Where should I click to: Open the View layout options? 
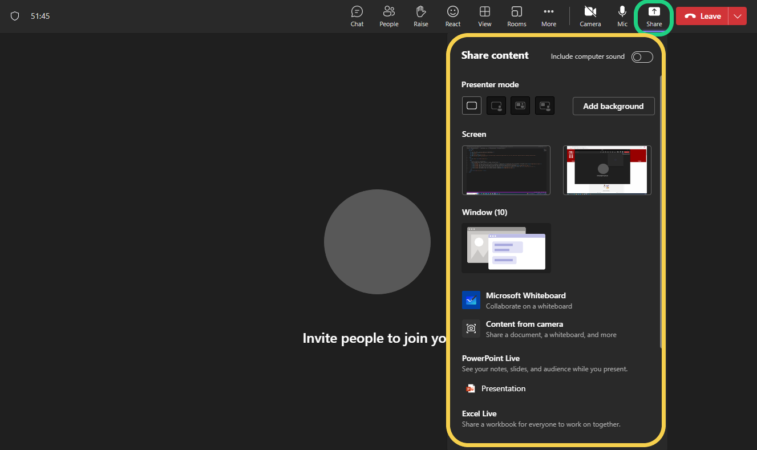point(485,16)
